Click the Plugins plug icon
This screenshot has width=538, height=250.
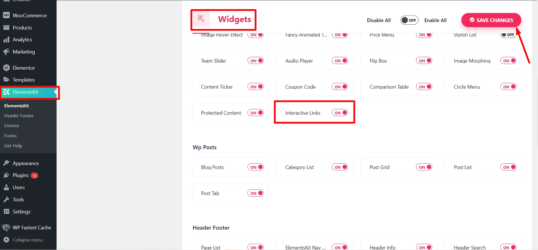coord(6,175)
